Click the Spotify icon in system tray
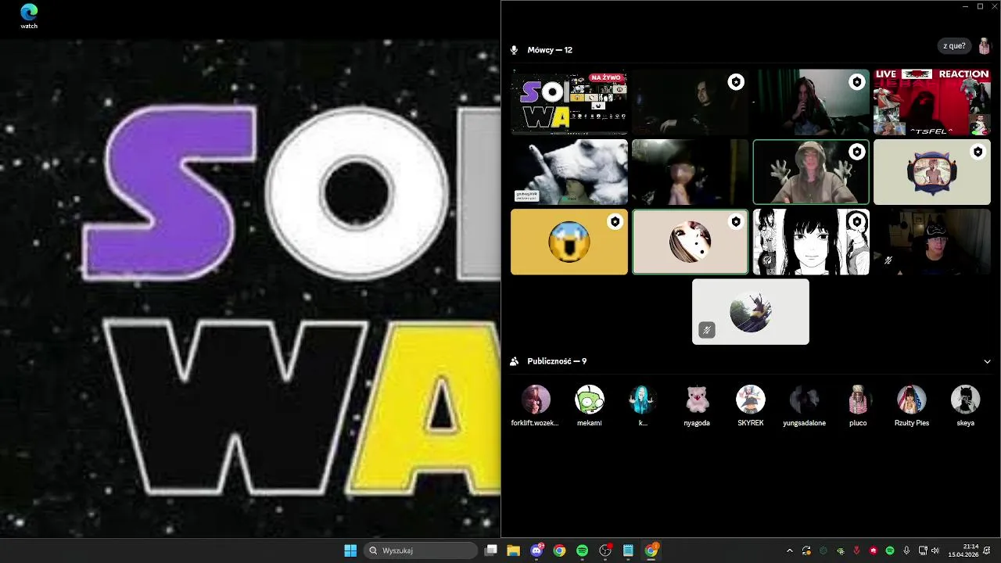 pos(890,550)
